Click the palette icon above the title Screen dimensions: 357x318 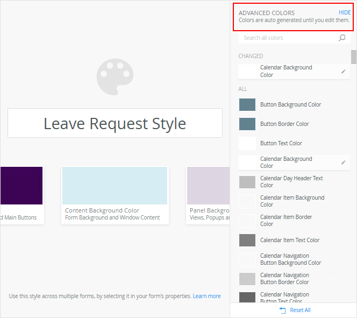(x=115, y=77)
